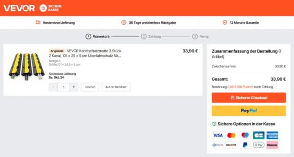Click the 30-day return icon
This screenshot has height=157, width=294.
click(x=123, y=22)
